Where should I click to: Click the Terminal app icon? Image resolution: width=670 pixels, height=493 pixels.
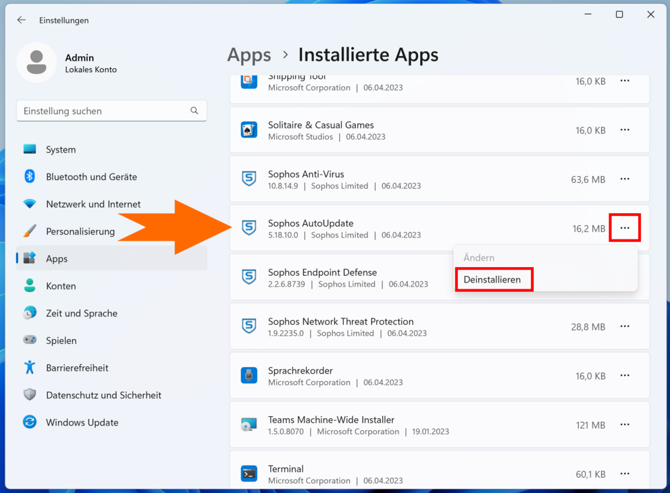(249, 473)
